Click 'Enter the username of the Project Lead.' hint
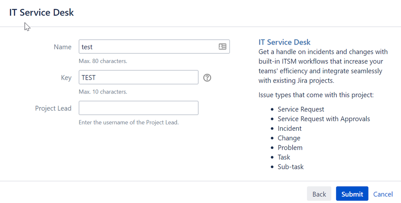The width and height of the screenshot is (401, 203). coord(128,122)
